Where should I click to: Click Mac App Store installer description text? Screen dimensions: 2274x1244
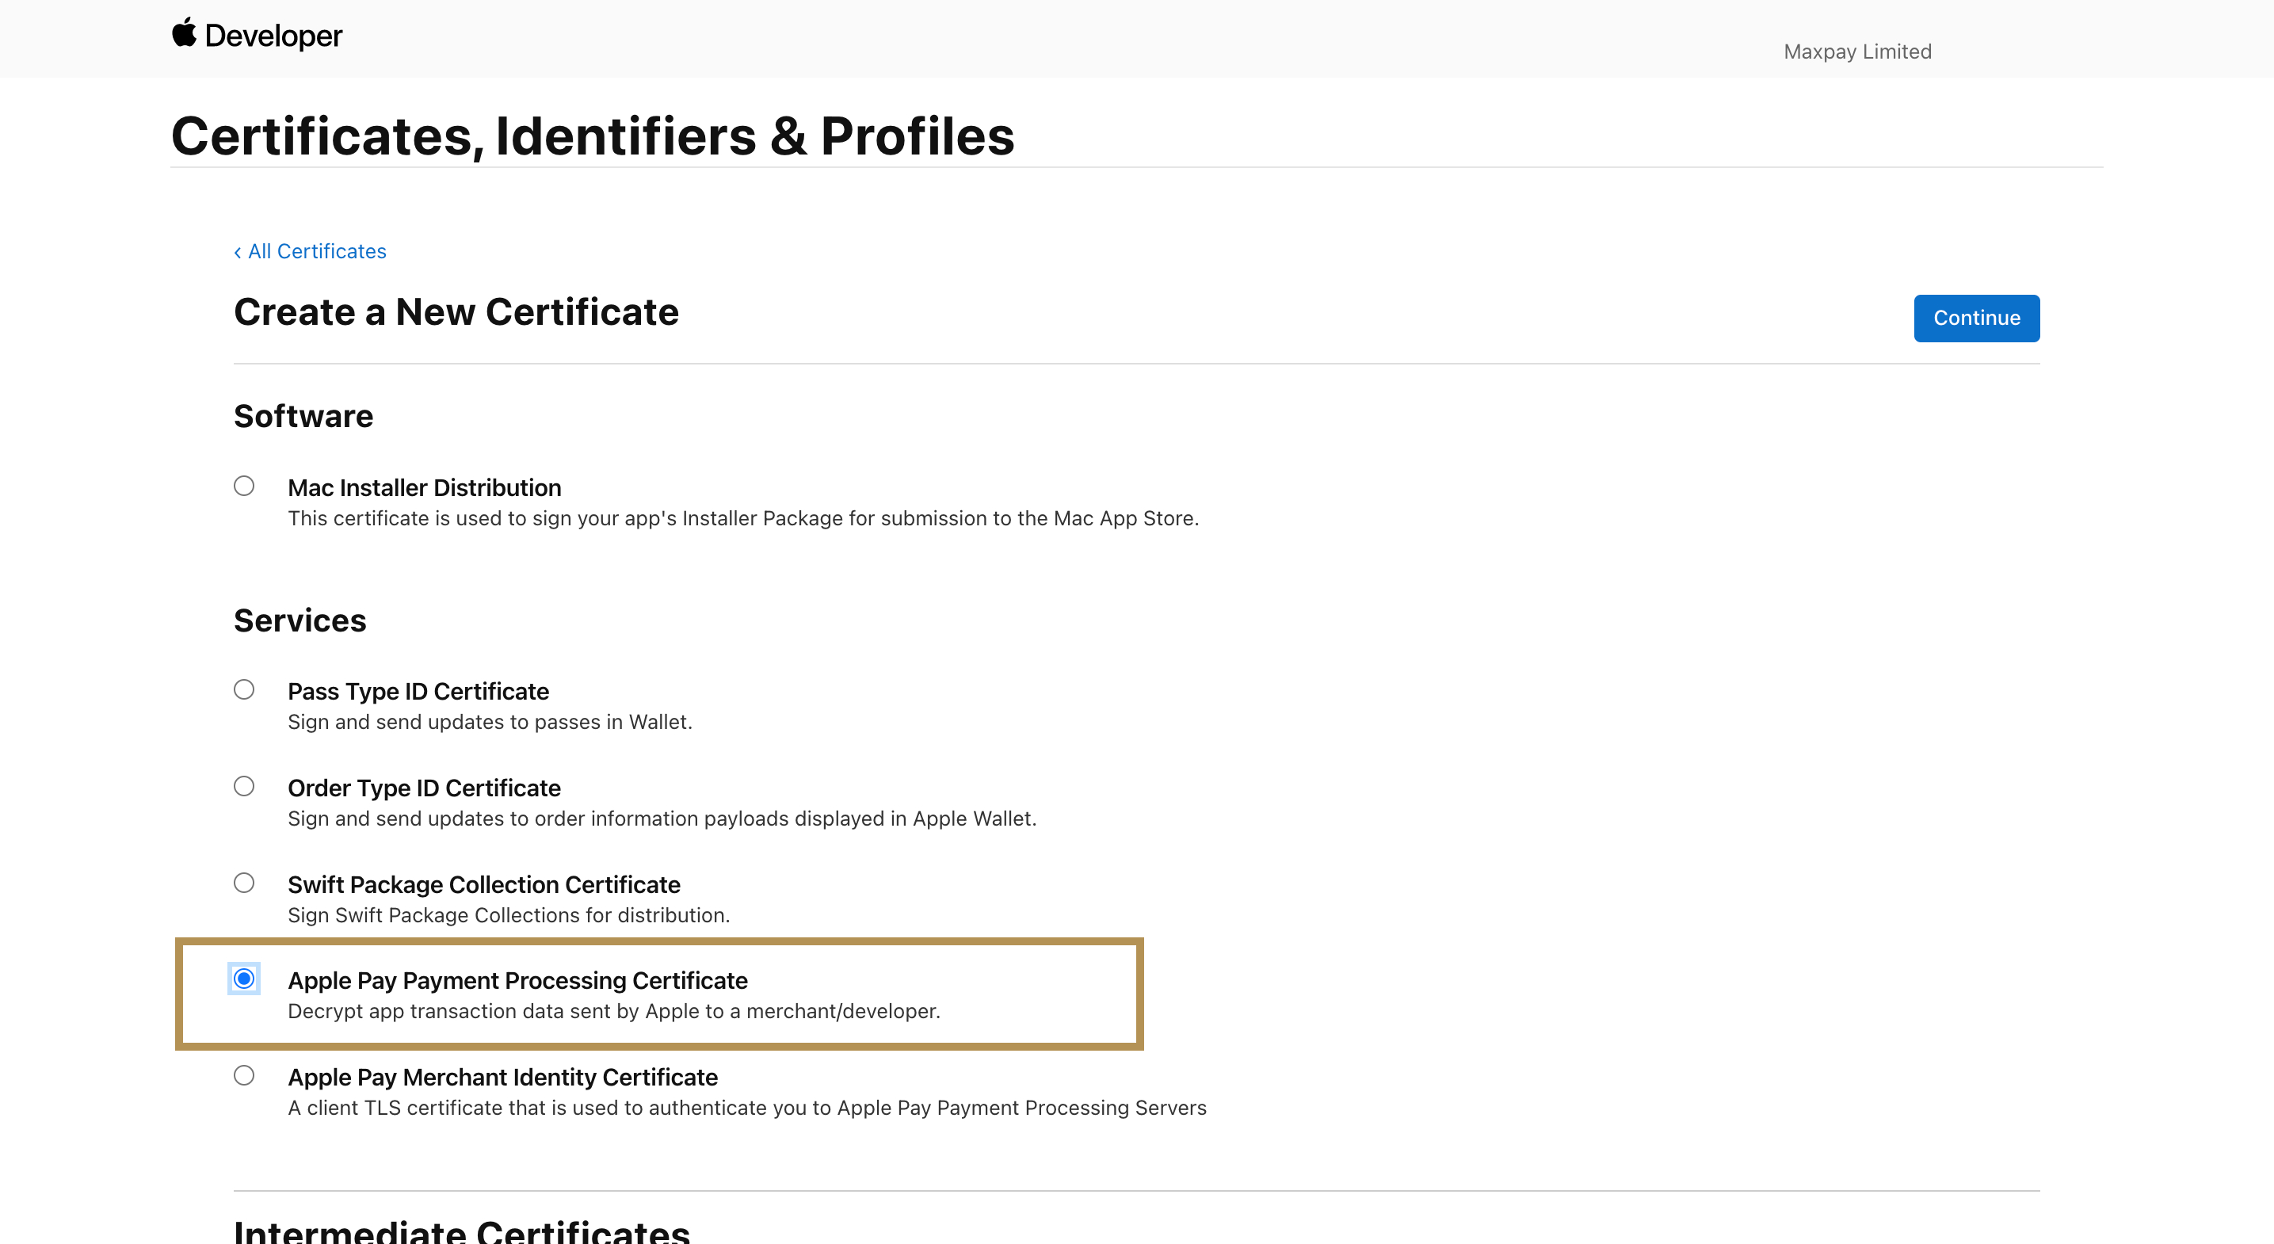742,518
